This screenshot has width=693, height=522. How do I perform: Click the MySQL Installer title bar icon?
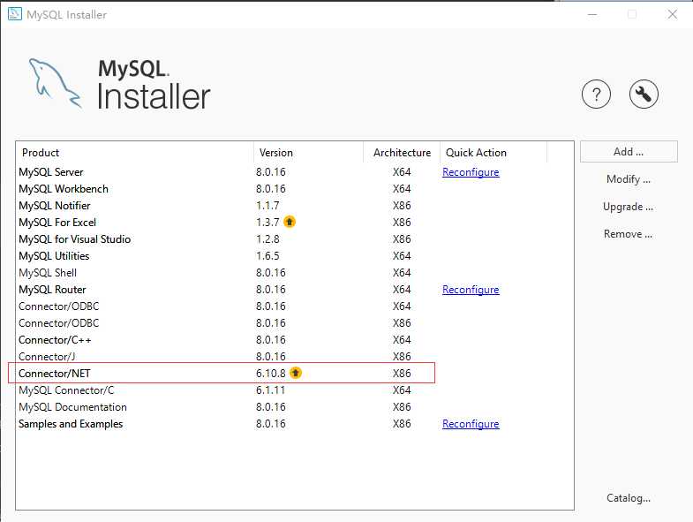[x=15, y=14]
